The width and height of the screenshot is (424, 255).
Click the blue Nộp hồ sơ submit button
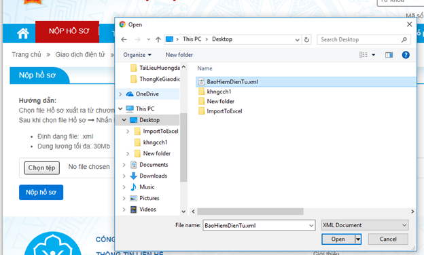coord(41,193)
